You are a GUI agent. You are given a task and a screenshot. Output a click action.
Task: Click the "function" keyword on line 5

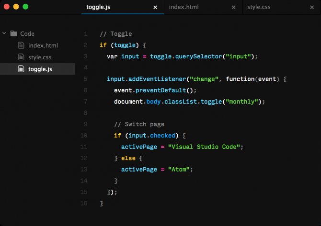point(240,79)
